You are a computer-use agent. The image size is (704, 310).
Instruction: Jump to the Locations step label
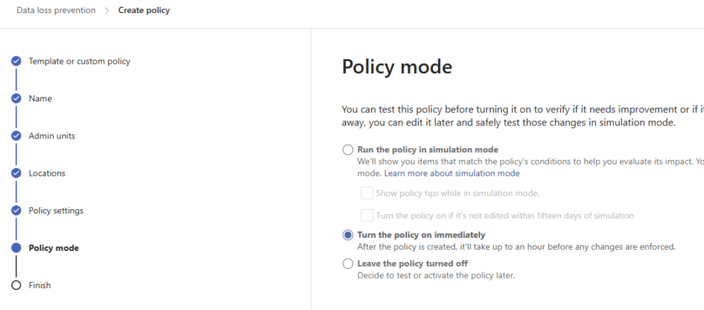click(47, 174)
